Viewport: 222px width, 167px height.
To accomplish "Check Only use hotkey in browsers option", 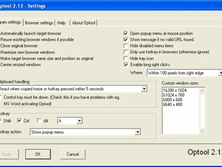I will pyautogui.click(x=126, y=52).
